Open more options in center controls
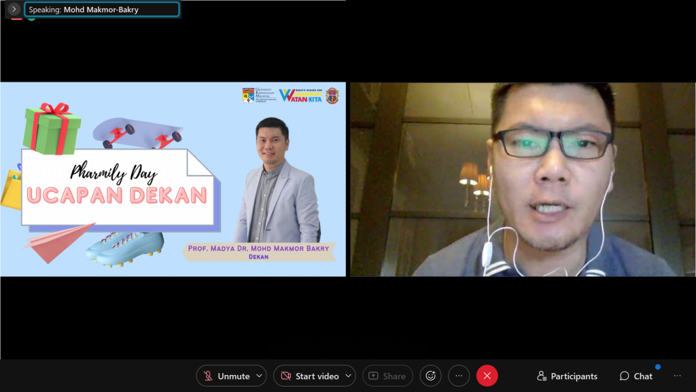This screenshot has height=392, width=696. (x=459, y=376)
